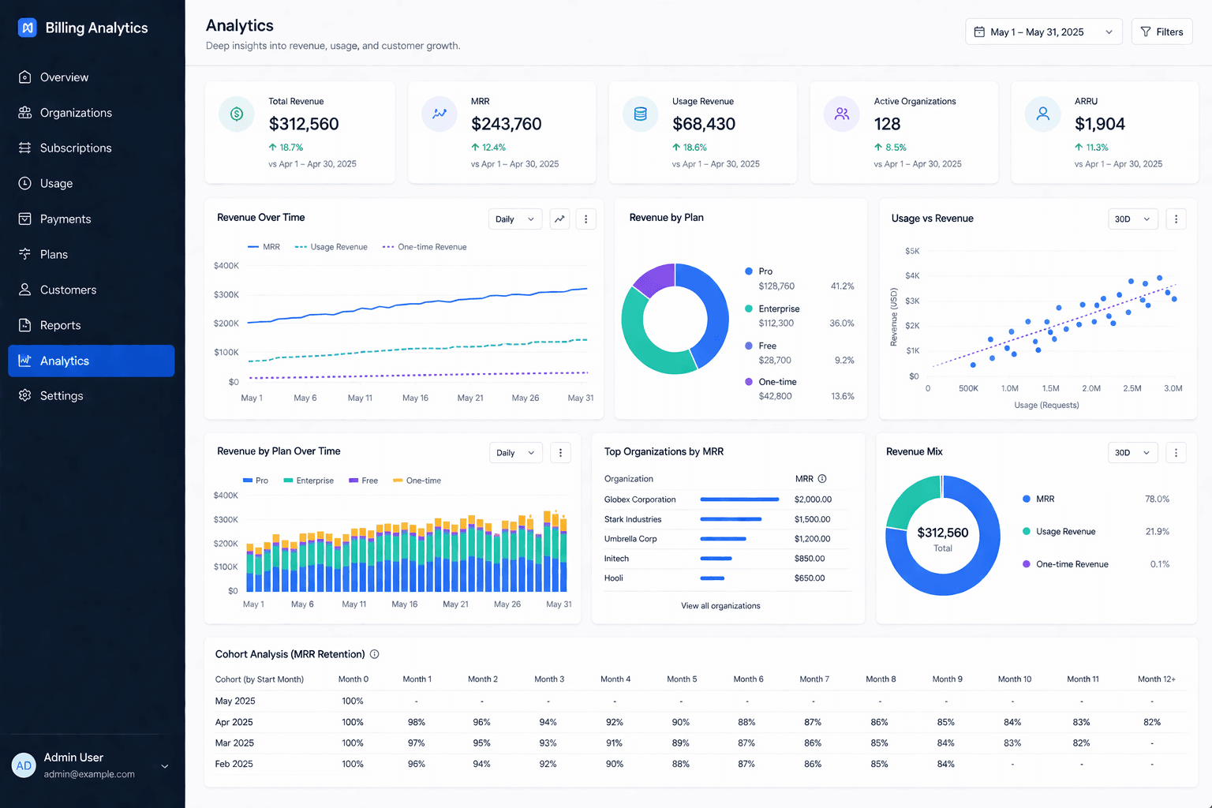
Task: Click the Hooli $650.00 MRR value
Action: (x=810, y=578)
